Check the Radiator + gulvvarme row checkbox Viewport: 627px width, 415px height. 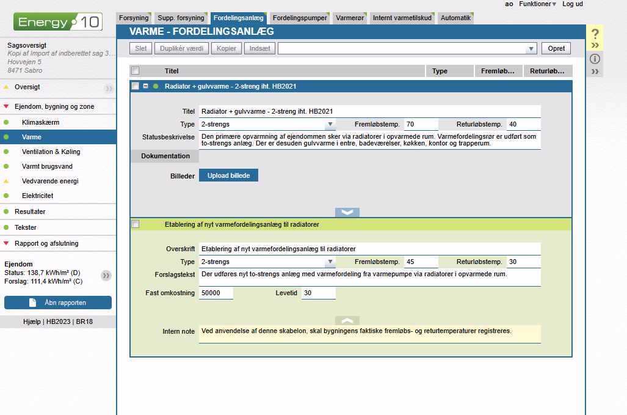pyautogui.click(x=136, y=86)
